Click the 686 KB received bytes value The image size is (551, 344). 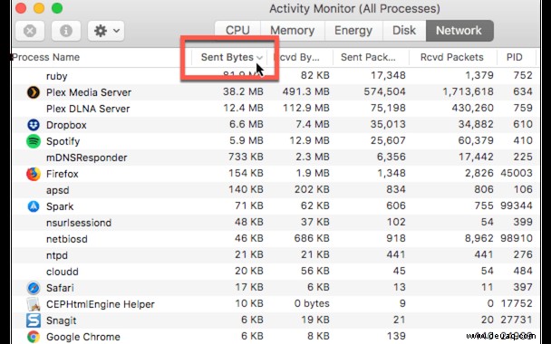(x=312, y=238)
